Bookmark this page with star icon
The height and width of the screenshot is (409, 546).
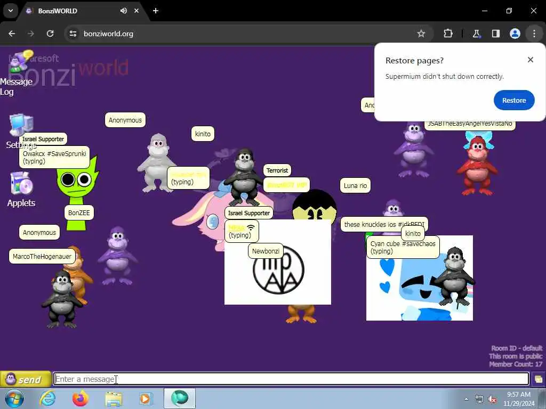(x=421, y=34)
